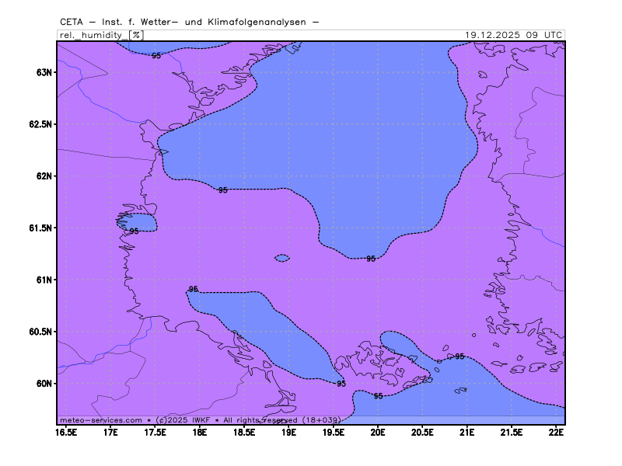Click the meteo-services.com text link

101,419
